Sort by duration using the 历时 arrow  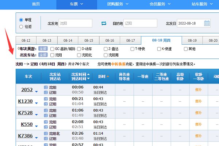pyautogui.click(x=108, y=76)
